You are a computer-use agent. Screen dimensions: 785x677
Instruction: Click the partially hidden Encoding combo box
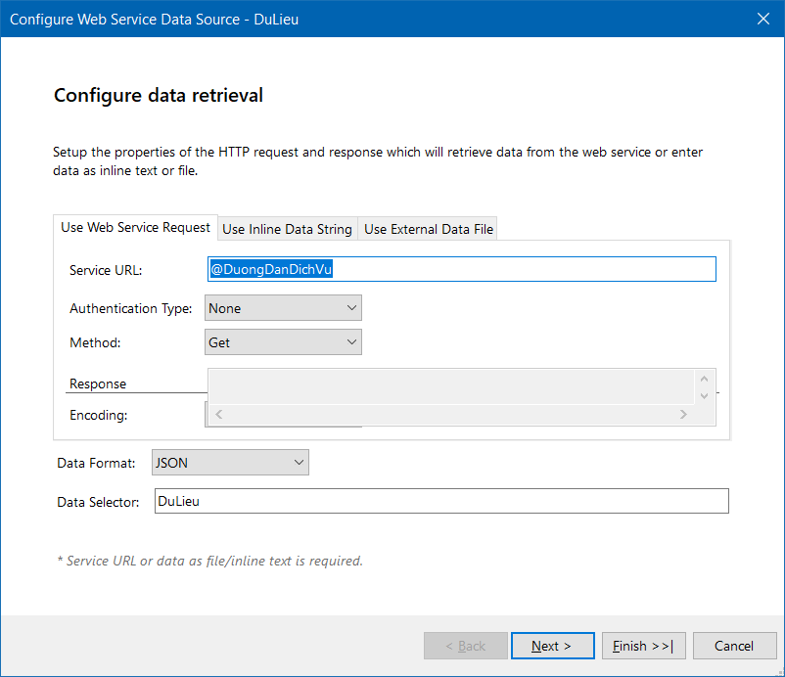[x=207, y=415]
